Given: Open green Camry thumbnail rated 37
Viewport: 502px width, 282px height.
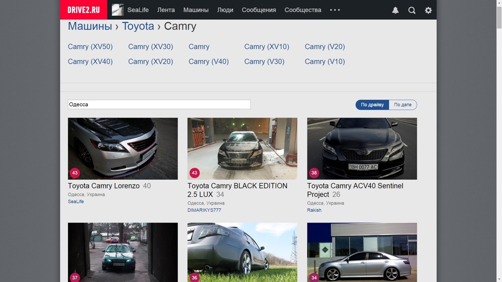Looking at the screenshot, I should 122,252.
